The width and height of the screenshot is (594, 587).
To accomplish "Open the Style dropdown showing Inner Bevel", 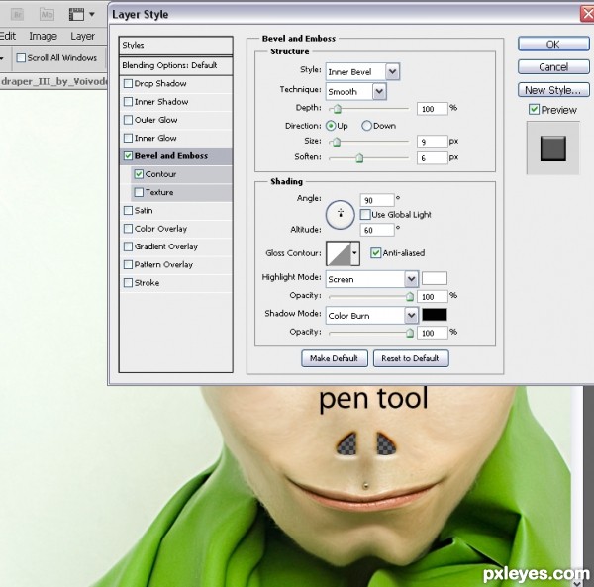I will point(362,72).
